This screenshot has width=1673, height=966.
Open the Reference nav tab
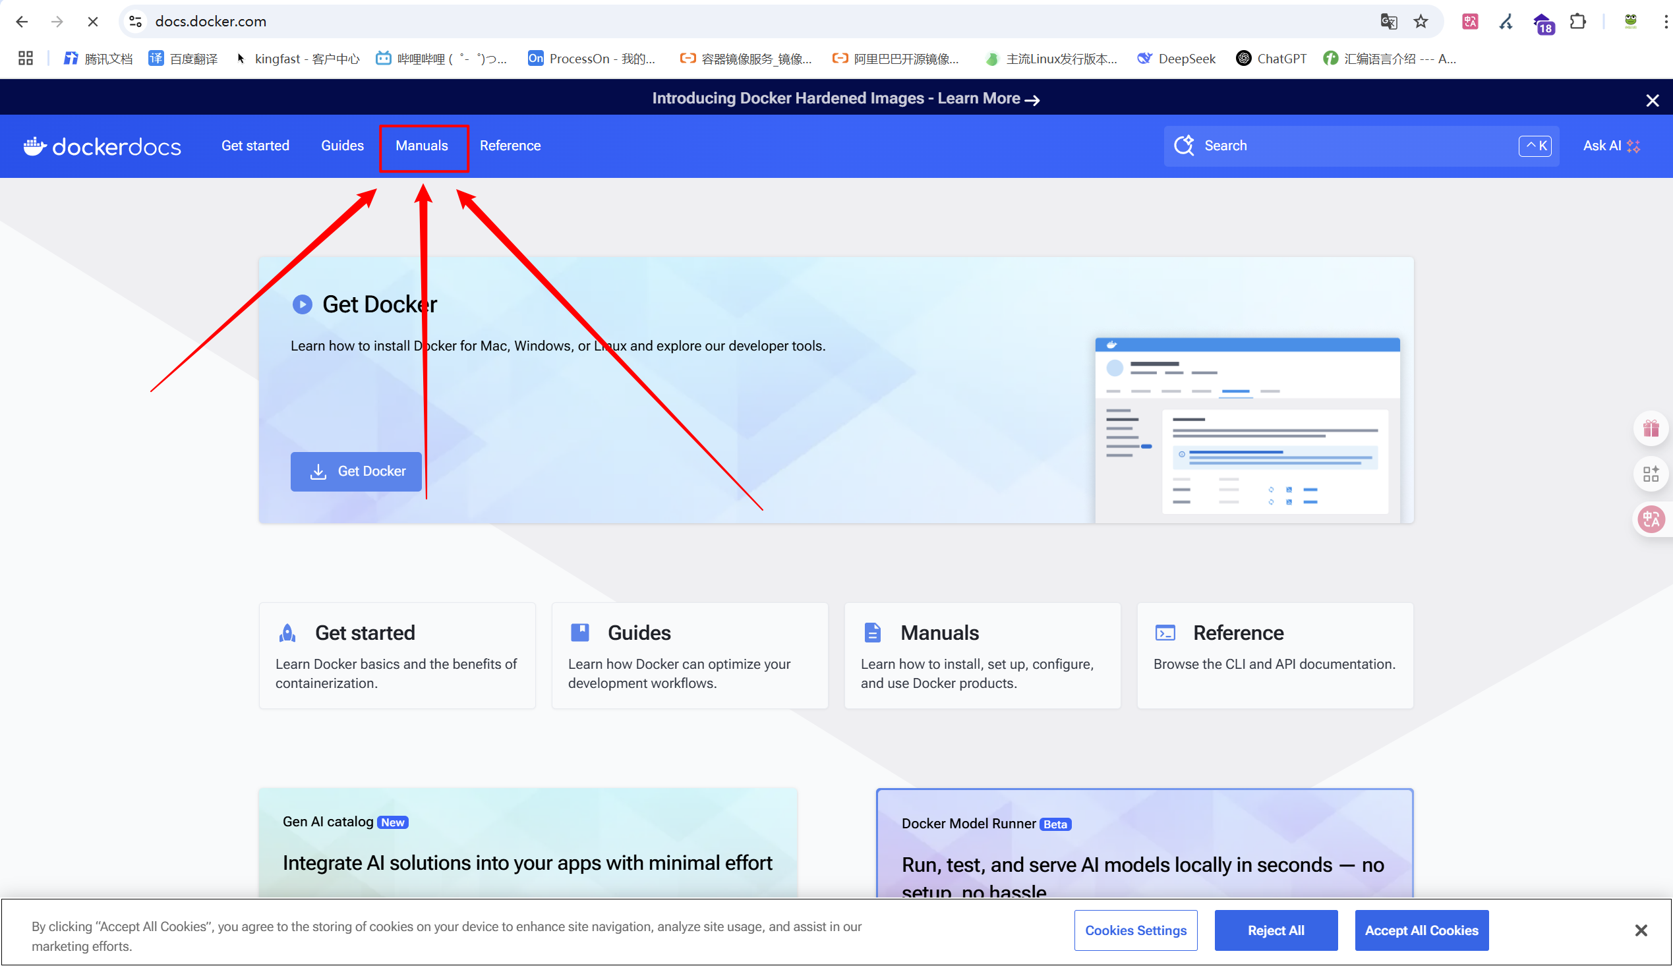pos(510,146)
